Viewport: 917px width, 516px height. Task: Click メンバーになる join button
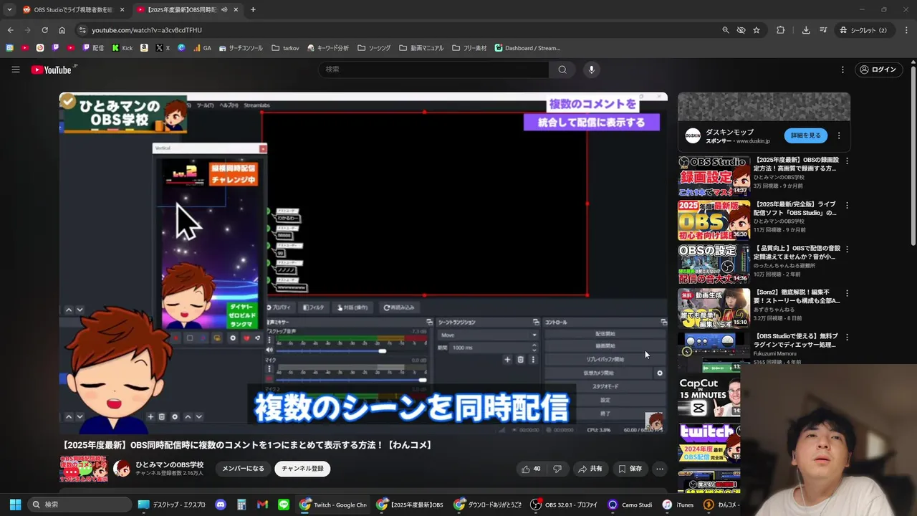243,469
